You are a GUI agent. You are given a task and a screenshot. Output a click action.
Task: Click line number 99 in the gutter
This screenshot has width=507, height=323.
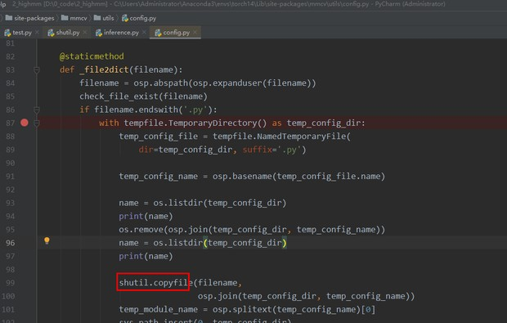(x=11, y=283)
